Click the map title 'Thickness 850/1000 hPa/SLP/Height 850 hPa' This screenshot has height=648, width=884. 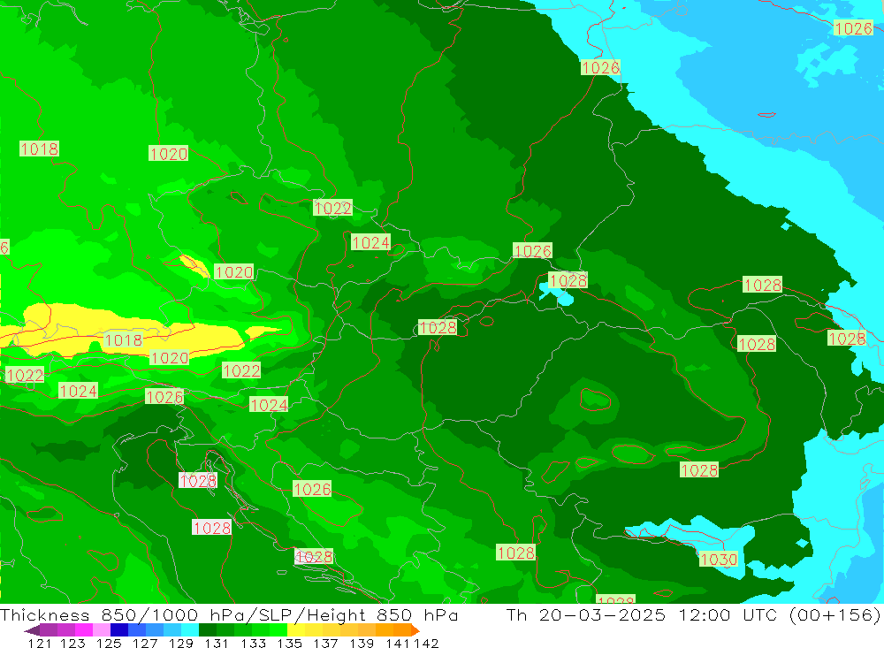[x=229, y=614]
